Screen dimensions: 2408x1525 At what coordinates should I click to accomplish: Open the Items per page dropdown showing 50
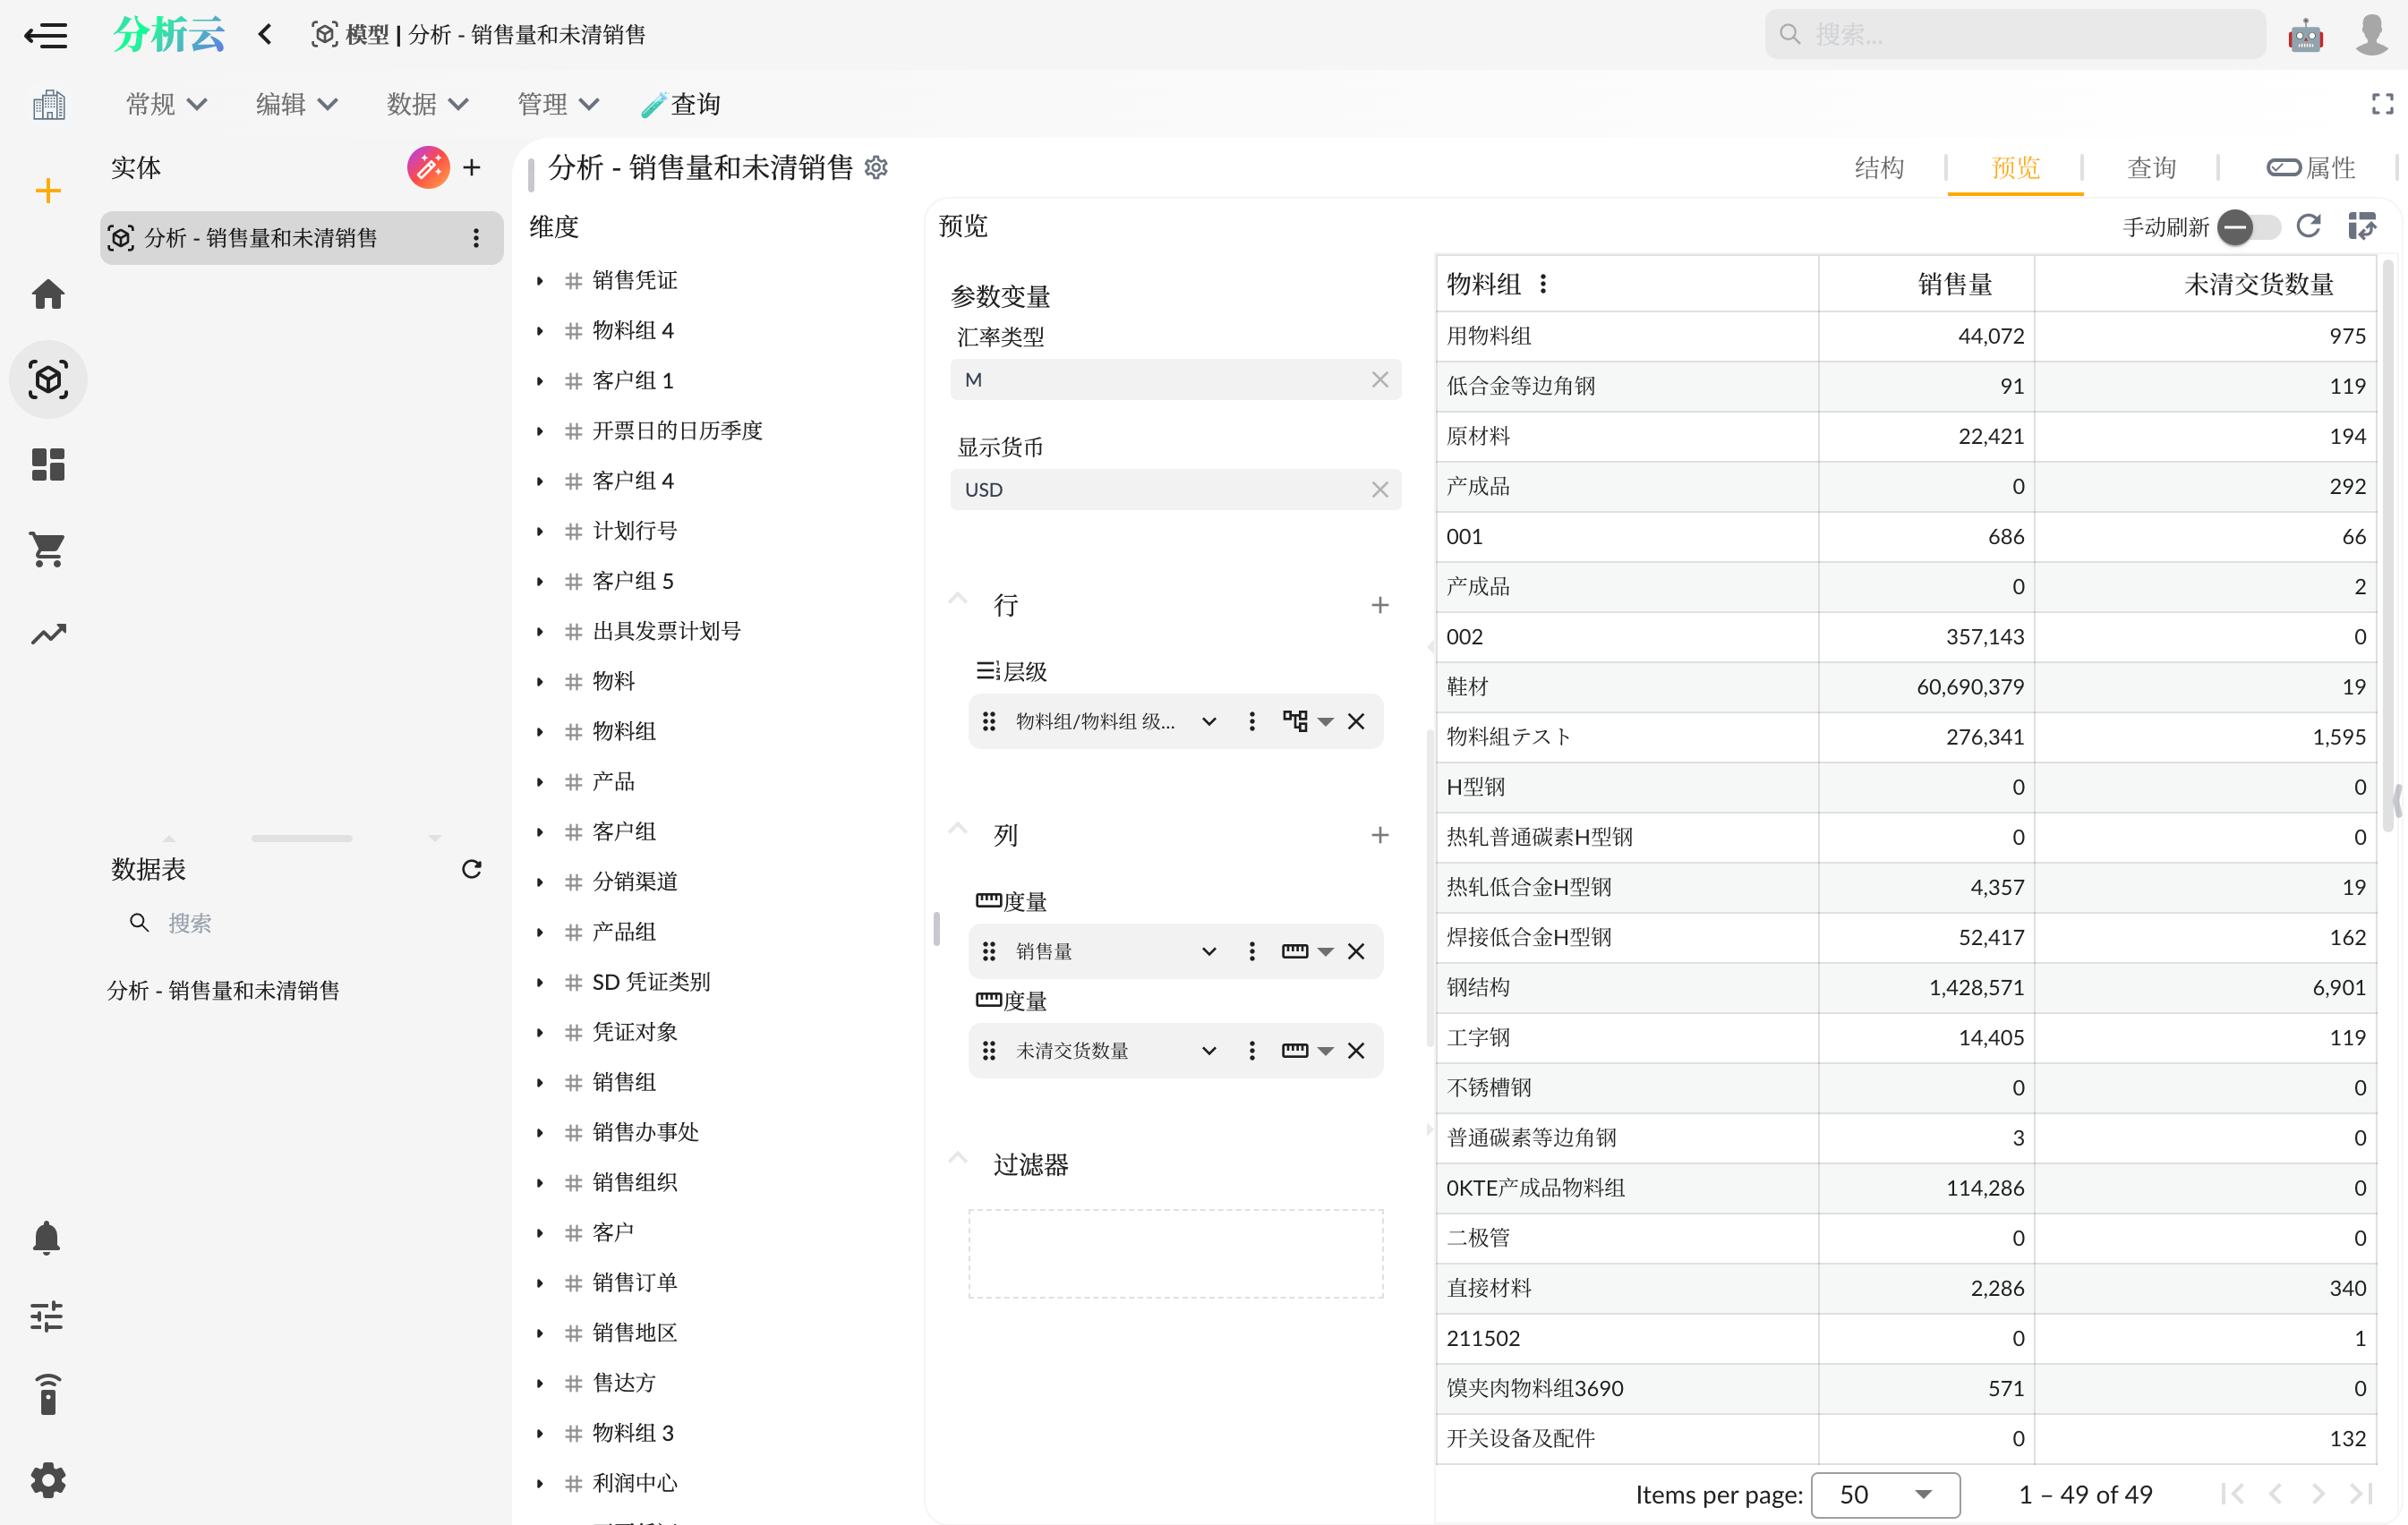[1885, 1494]
